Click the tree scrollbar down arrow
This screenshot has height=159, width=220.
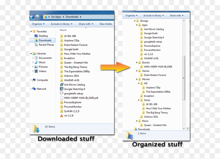coord(184,129)
